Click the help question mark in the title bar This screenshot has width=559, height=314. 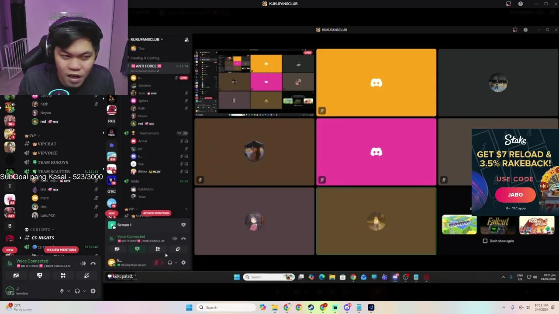[521, 4]
